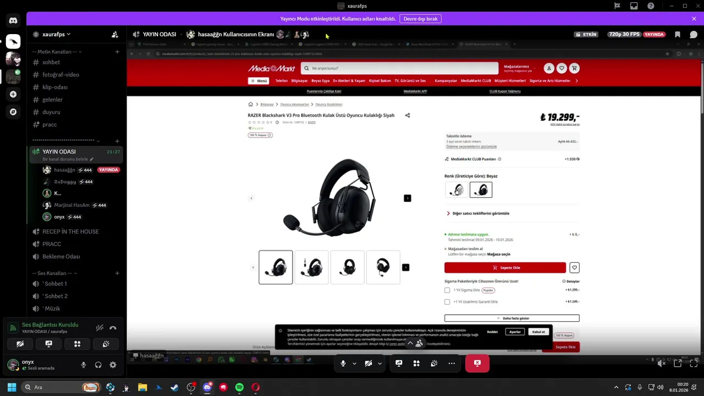Click Reddet in the cookie banner
The height and width of the screenshot is (396, 704).
click(x=492, y=332)
